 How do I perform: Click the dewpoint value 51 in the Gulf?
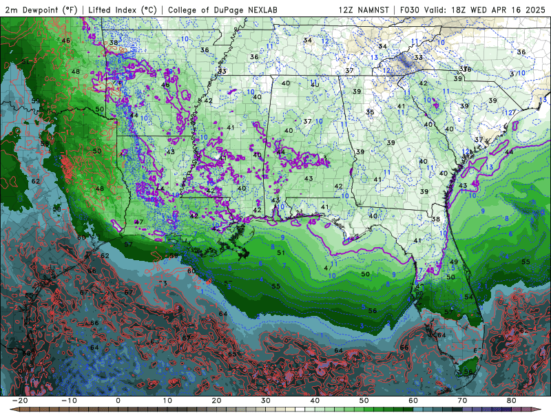(x=281, y=253)
